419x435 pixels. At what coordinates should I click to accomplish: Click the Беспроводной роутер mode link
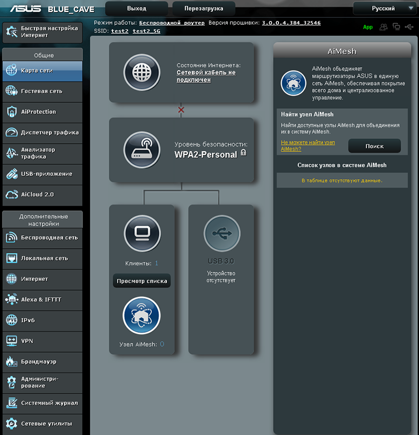pos(172,23)
